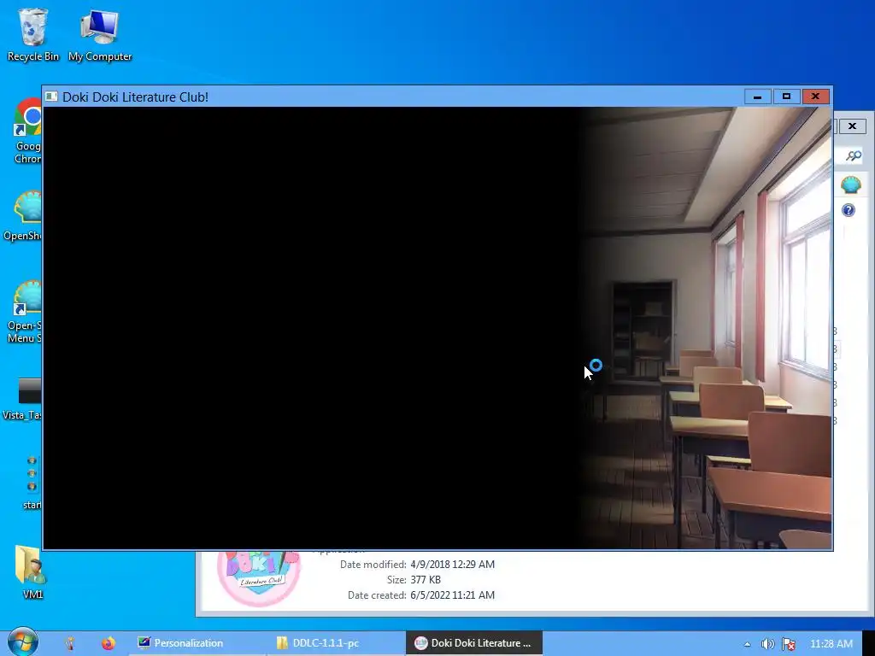Close the Doki Doki Literature Club game window
This screenshot has width=875, height=656.
815,97
